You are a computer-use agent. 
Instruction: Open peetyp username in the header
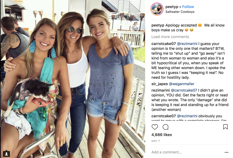pos(172,7)
